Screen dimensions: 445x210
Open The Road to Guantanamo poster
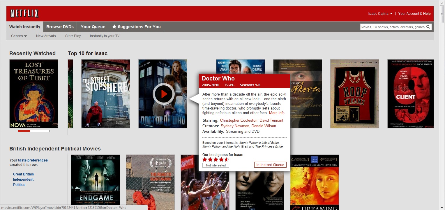pyautogui.click(x=150, y=182)
